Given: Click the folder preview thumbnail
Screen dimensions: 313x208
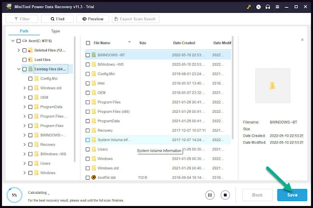Looking at the screenshot, I should pyautogui.click(x=273, y=85).
